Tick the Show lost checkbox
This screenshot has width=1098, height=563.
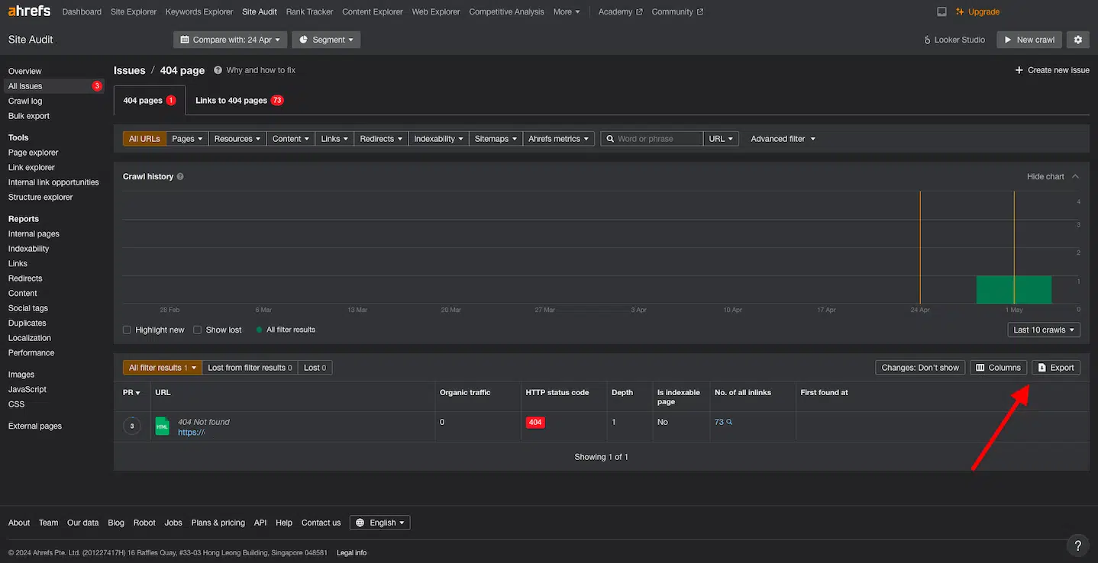pyautogui.click(x=198, y=330)
